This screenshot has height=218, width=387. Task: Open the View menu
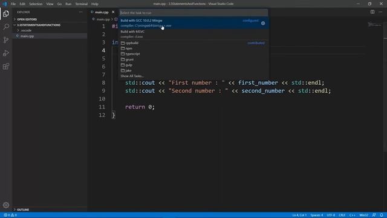[x=50, y=4]
